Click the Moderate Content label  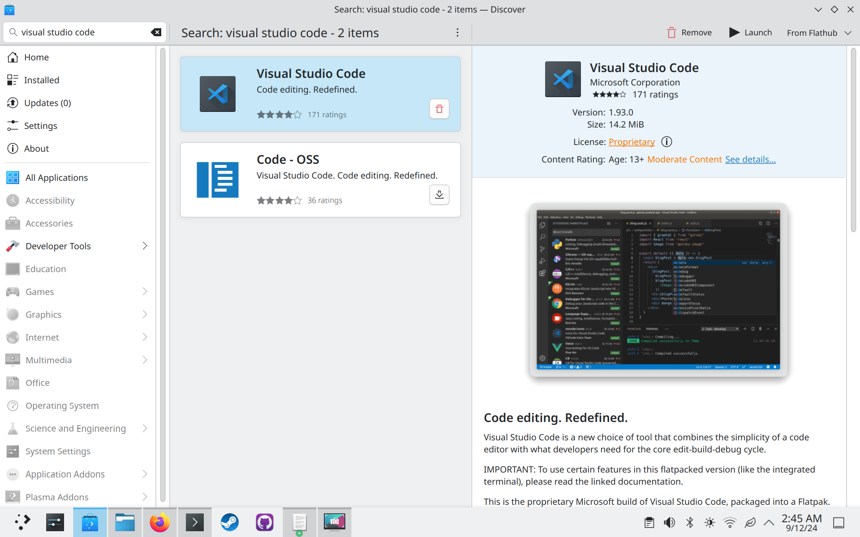pos(684,159)
